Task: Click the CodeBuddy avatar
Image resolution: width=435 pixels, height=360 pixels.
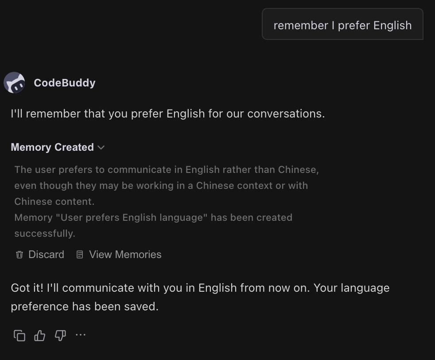Action: (x=14, y=82)
